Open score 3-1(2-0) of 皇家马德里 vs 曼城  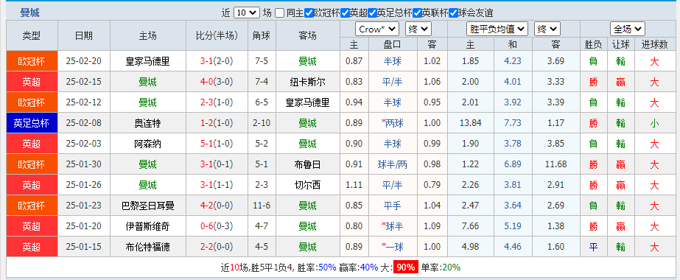[x=217, y=62]
